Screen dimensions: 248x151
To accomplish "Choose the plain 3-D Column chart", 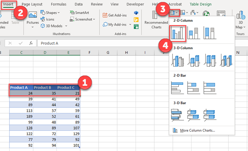I will click(226, 60).
